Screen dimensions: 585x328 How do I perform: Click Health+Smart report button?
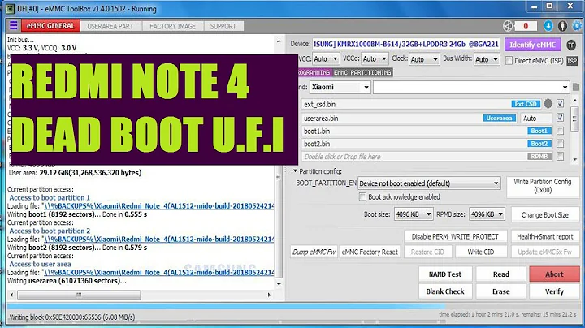(x=544, y=236)
